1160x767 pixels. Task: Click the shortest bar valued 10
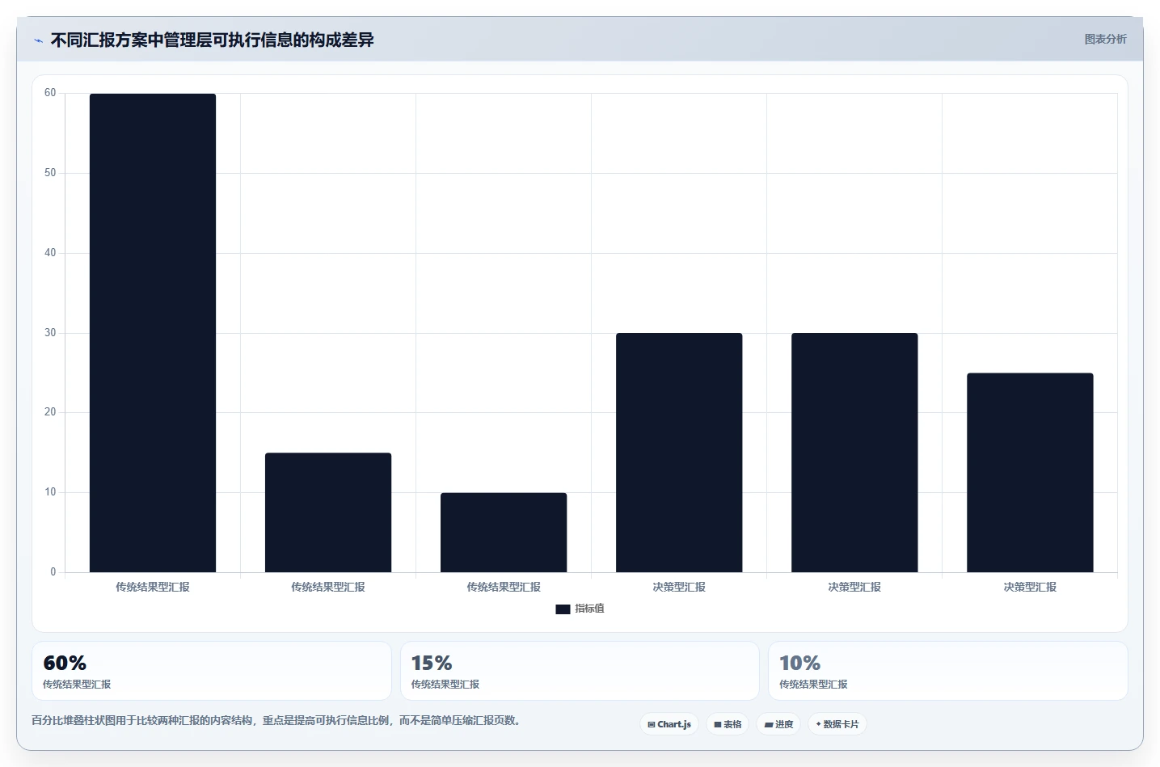pos(504,533)
